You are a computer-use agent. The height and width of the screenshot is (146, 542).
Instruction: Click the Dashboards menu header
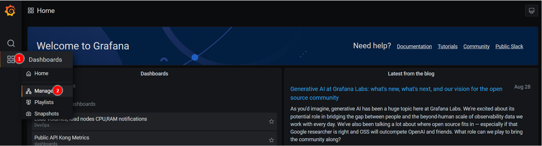coord(45,60)
